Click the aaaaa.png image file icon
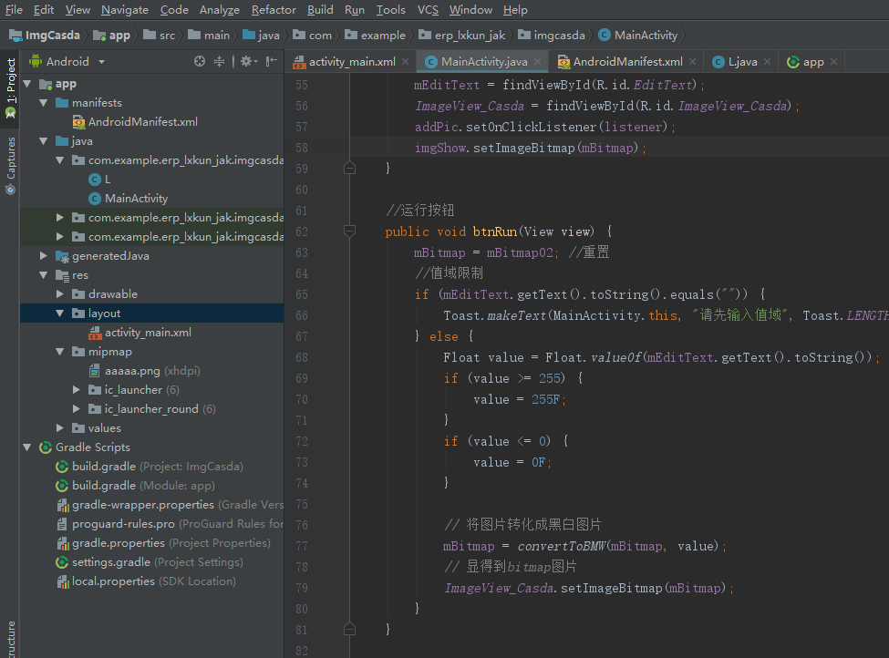This screenshot has width=889, height=658. click(95, 371)
